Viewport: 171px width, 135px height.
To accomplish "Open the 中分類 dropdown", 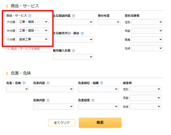I will [x=32, y=31].
